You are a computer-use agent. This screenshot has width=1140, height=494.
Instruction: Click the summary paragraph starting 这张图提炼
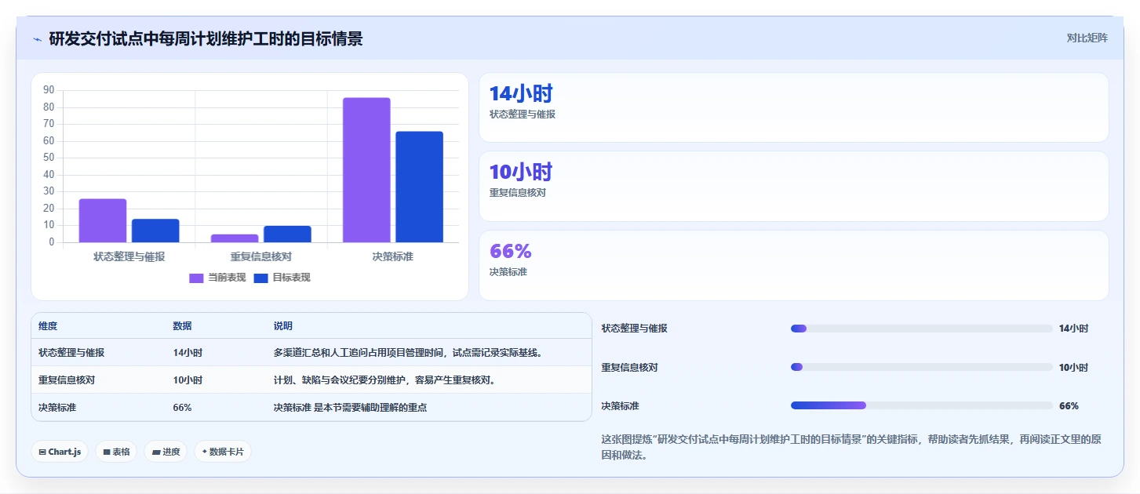pos(851,447)
